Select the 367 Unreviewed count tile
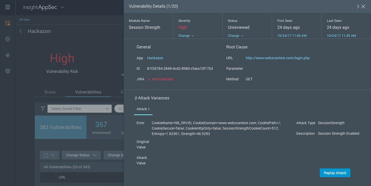 pos(101,127)
